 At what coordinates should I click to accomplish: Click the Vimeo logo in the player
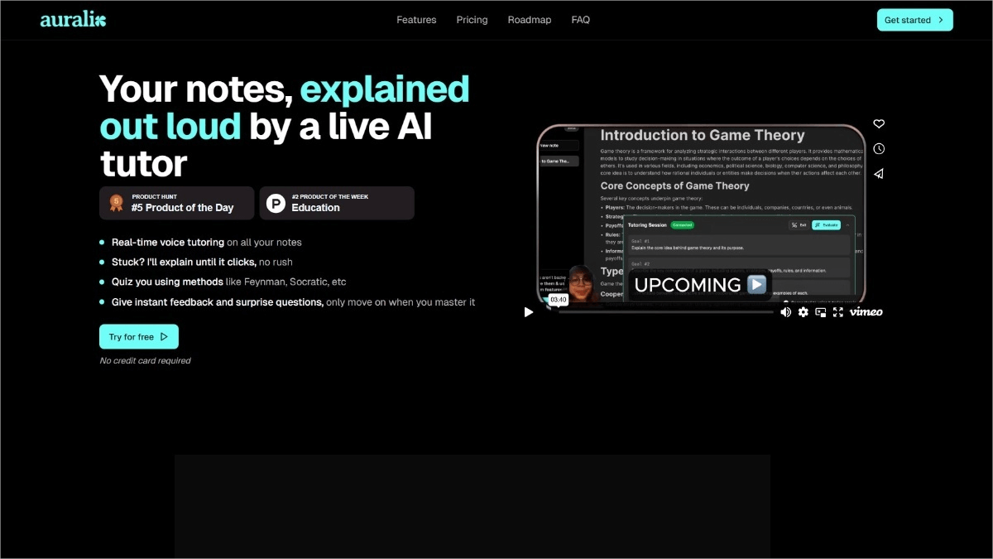coord(866,312)
